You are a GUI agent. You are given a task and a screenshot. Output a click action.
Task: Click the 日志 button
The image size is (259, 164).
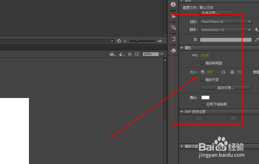click(199, 118)
